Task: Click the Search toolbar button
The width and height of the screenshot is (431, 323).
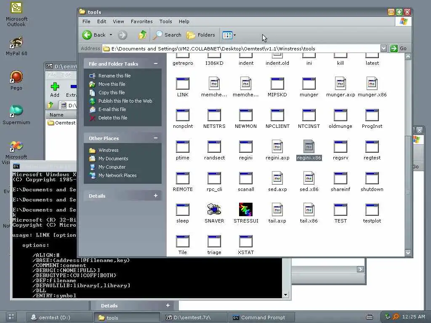Action: coord(168,35)
